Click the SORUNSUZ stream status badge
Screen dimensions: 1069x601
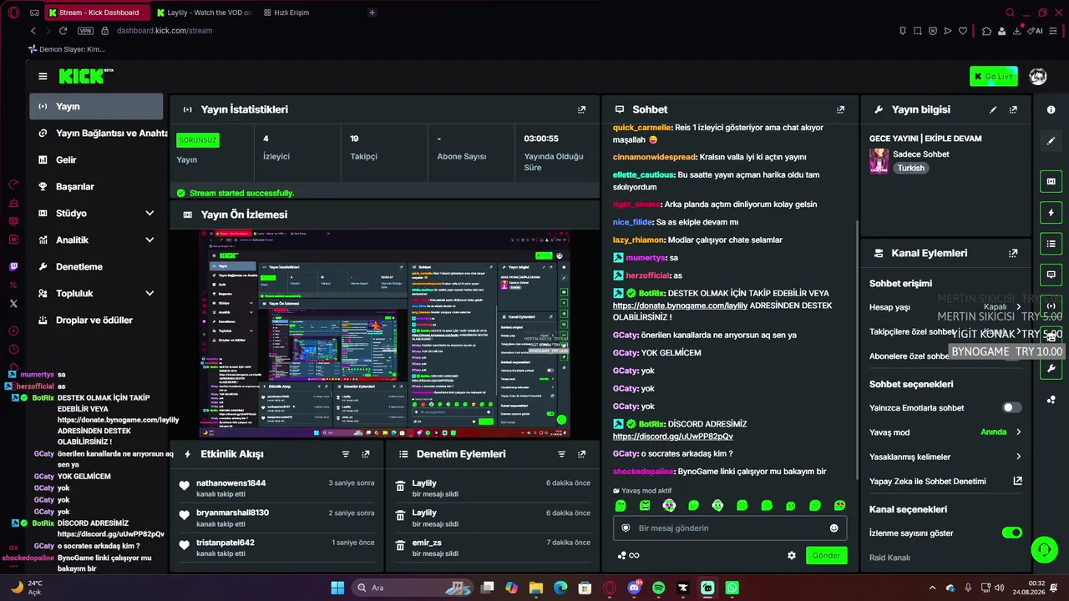pyautogui.click(x=198, y=140)
